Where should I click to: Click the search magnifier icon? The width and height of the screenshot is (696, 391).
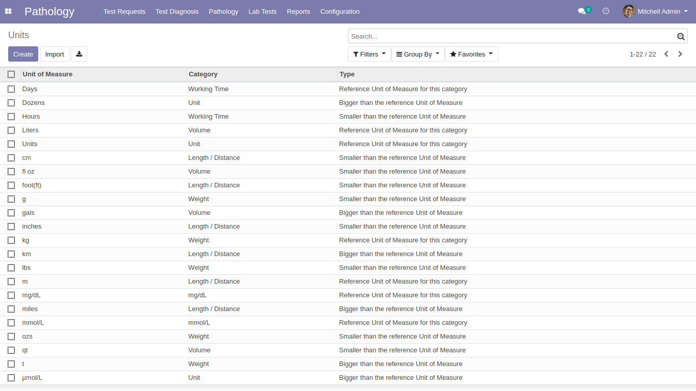point(681,36)
